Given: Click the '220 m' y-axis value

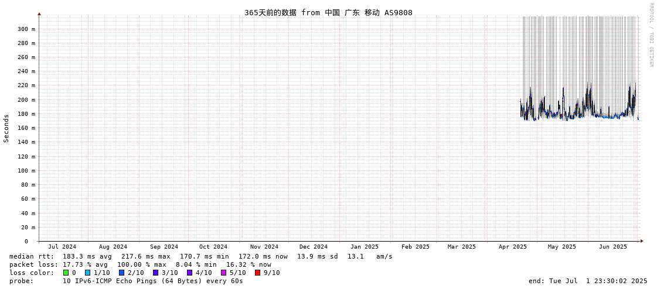Looking at the screenshot, I should (x=27, y=85).
